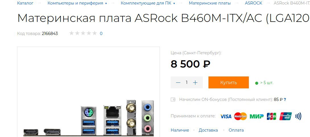This screenshot has width=310, height=137.
Task: Click the orange Купить button
Action: (x=229, y=82)
